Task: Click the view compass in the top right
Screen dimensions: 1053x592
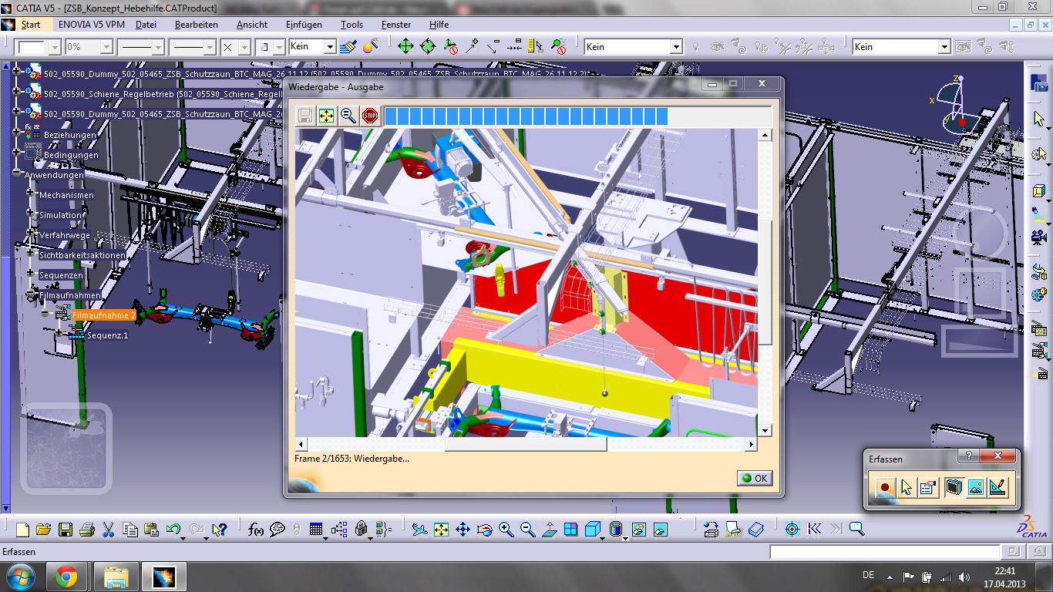Action: click(958, 104)
